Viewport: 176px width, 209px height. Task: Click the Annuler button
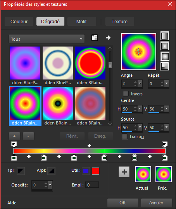pos(156,203)
